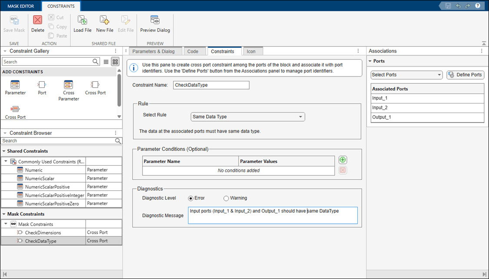Open the Select Ports dropdown
The image size is (489, 279).
(x=406, y=75)
